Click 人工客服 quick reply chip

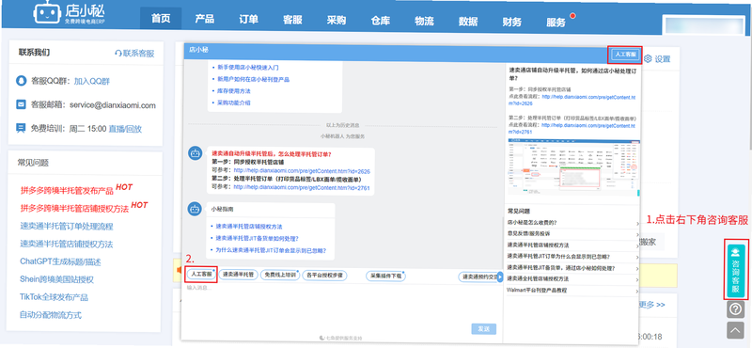201,275
